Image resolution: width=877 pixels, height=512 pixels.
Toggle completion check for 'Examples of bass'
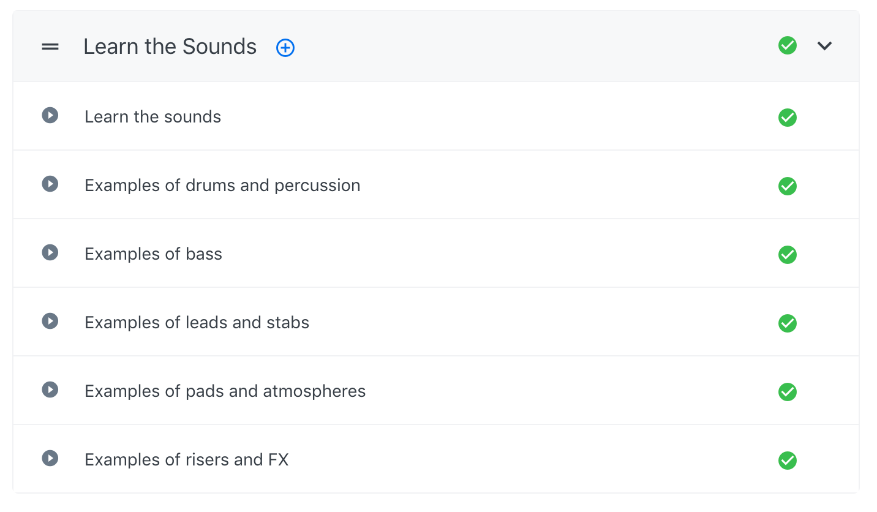788,255
